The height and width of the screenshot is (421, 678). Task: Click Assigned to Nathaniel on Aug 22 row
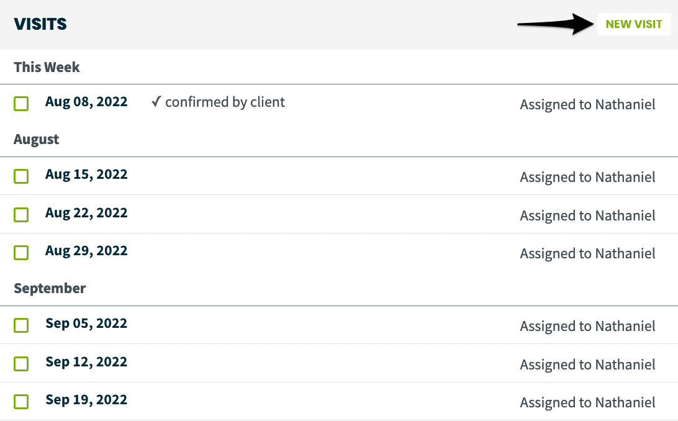pos(587,215)
